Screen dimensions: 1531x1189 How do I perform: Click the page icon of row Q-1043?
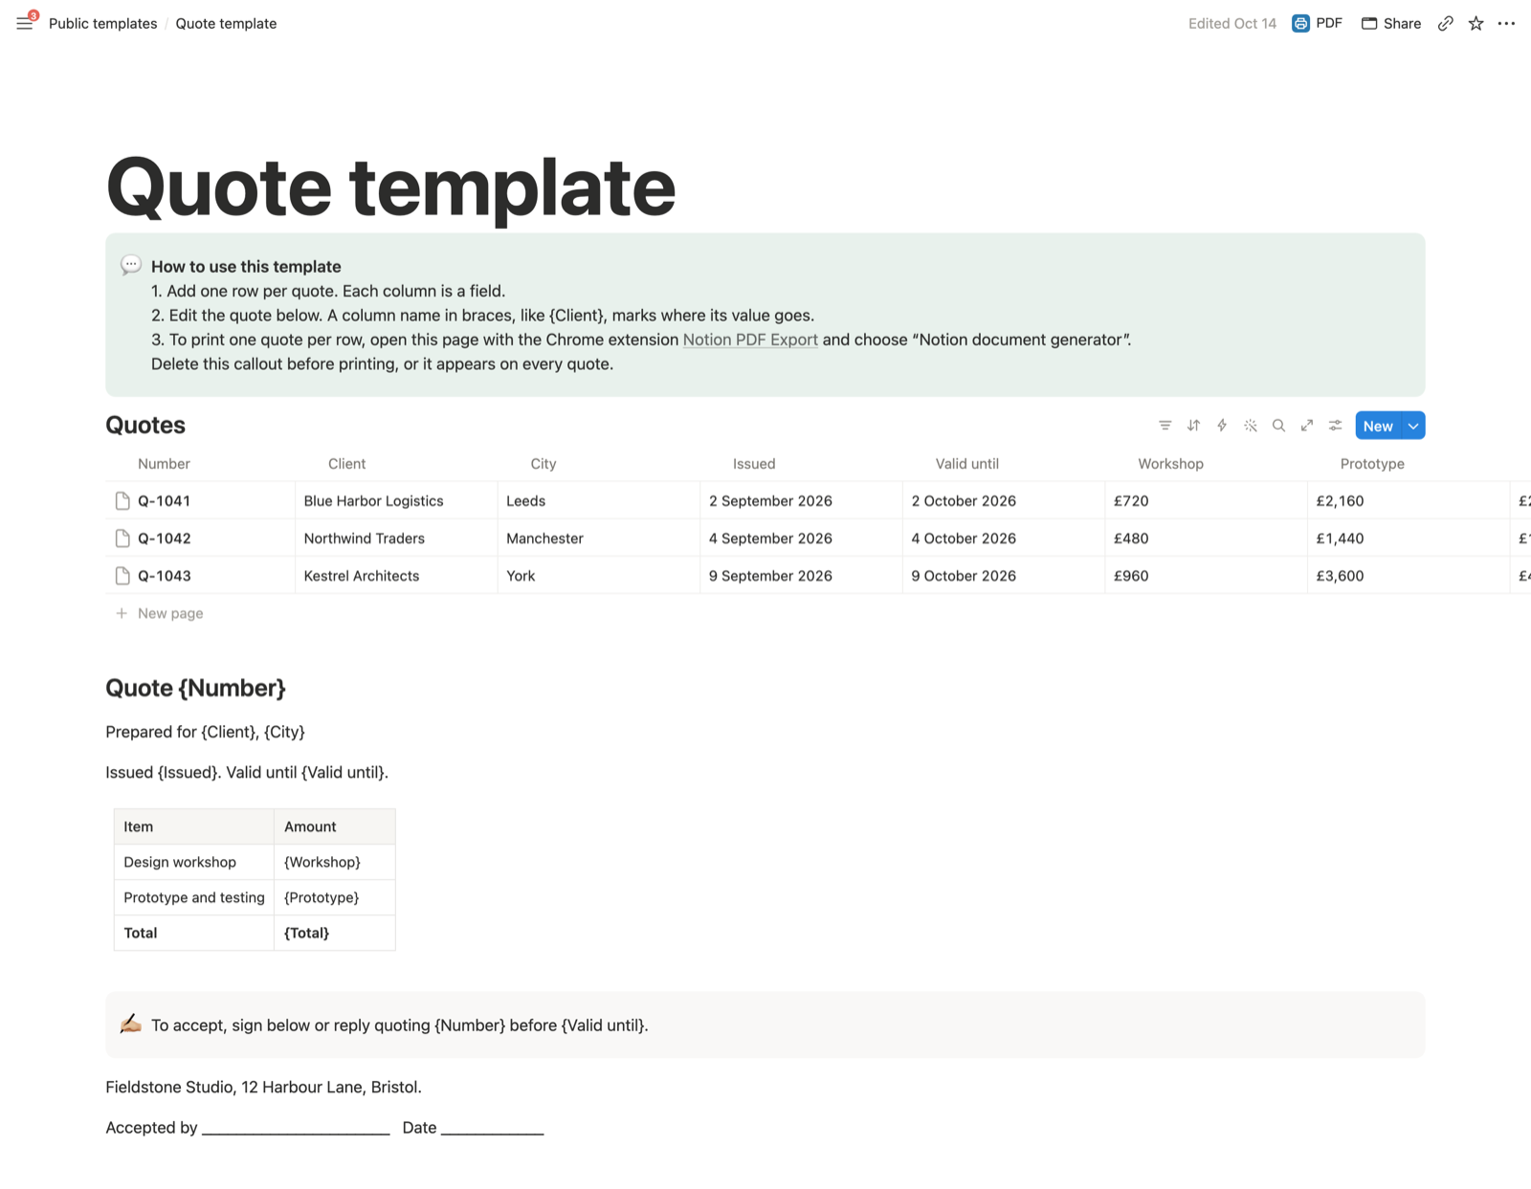pyautogui.click(x=122, y=575)
